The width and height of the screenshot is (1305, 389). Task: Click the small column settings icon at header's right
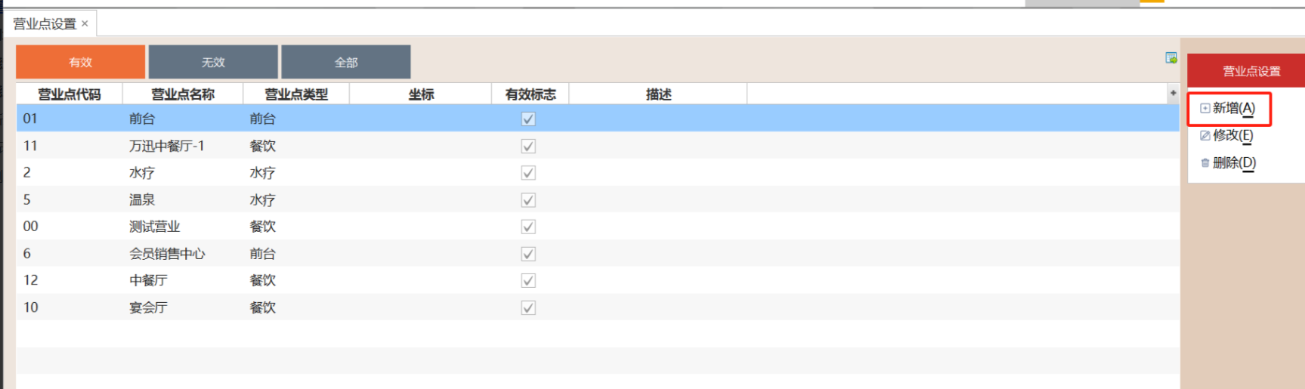pos(1173,94)
